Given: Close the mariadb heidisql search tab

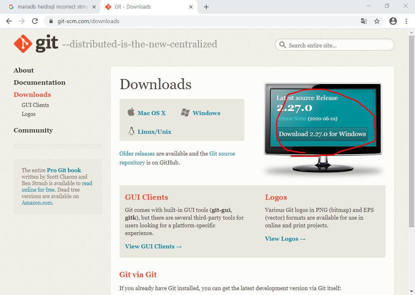Looking at the screenshot, I should pyautogui.click(x=94, y=7).
